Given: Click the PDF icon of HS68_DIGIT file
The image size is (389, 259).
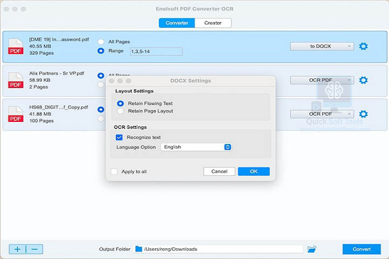Looking at the screenshot, I should pyautogui.click(x=16, y=114).
